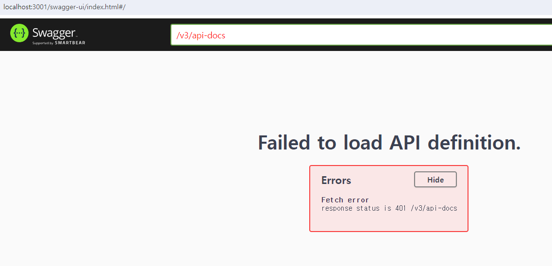Click "index.html#/" in the address bar

(109, 7)
